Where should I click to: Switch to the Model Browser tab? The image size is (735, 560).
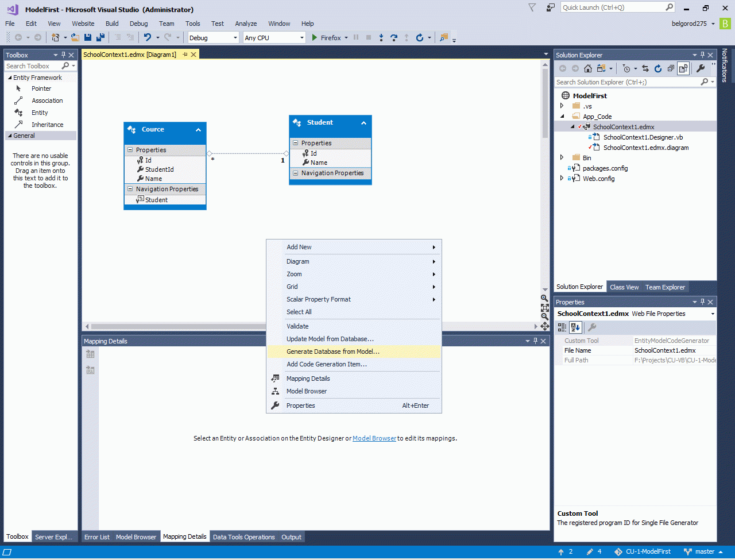136,537
